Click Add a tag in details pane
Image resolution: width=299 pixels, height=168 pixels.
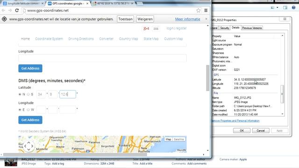(58, 164)
